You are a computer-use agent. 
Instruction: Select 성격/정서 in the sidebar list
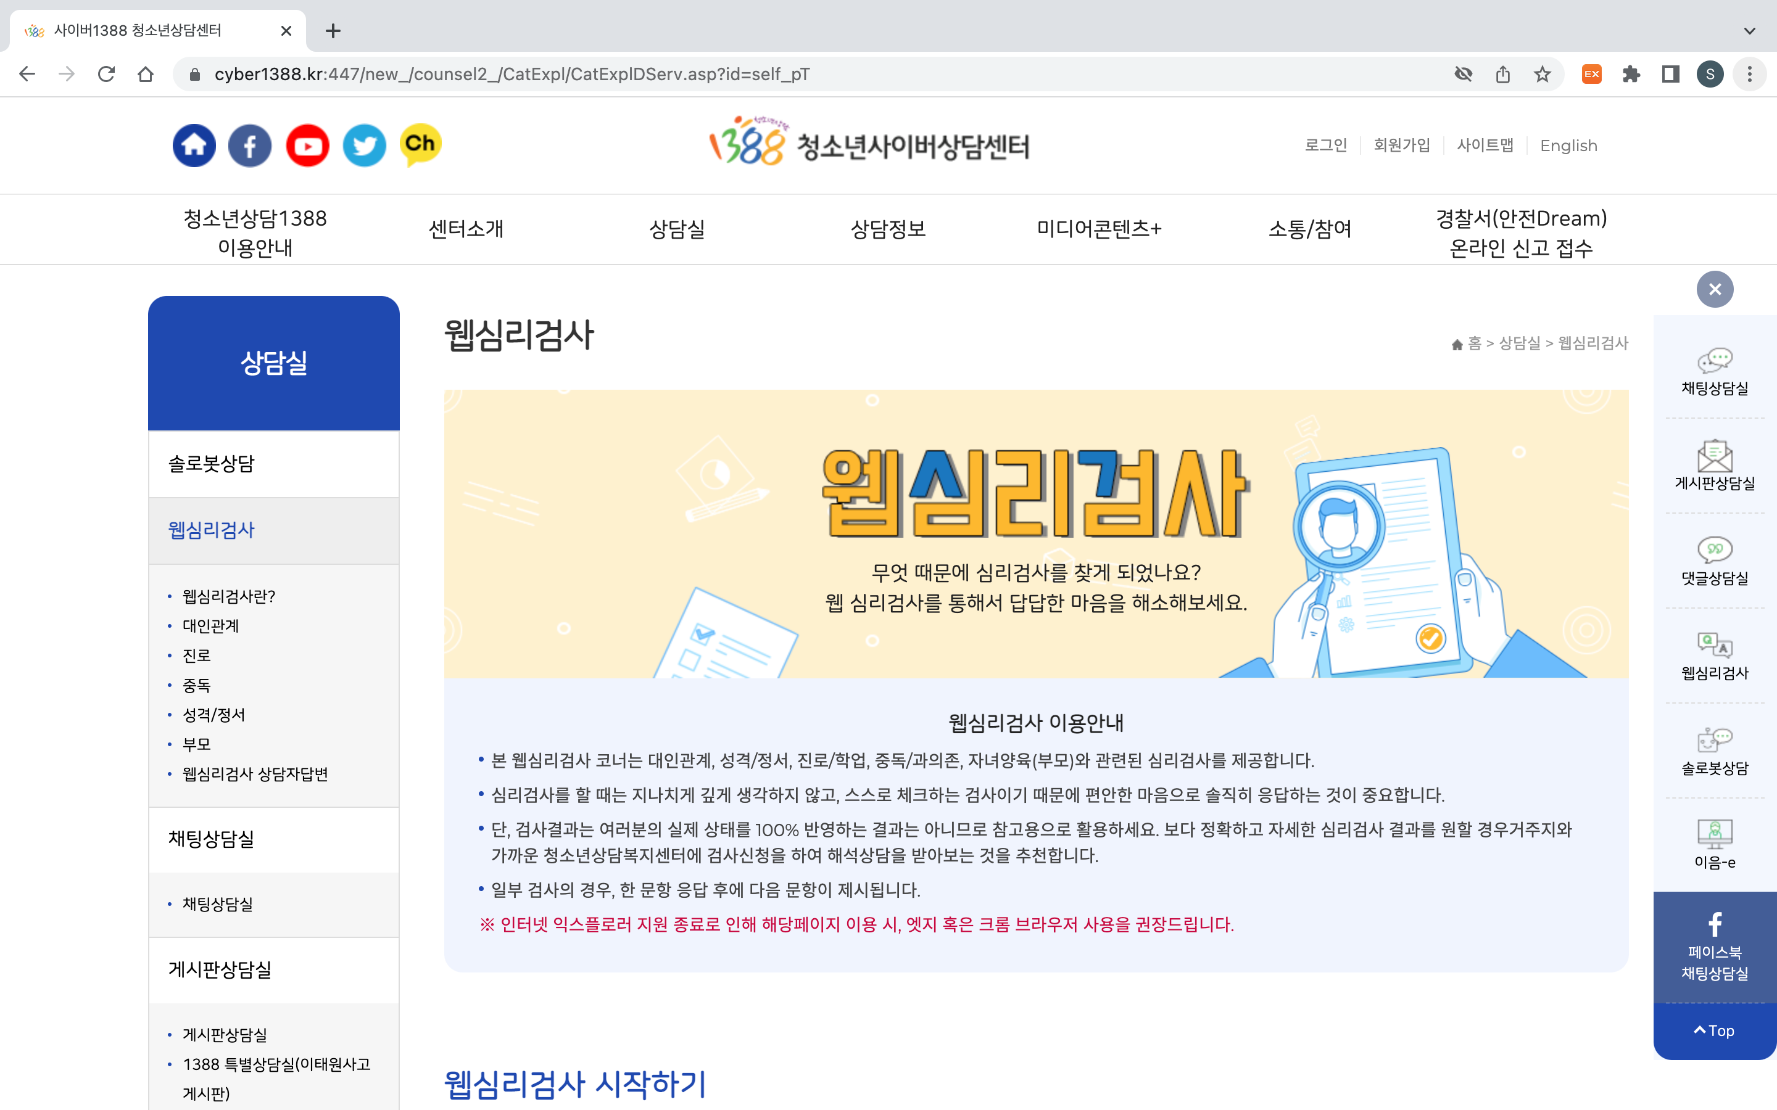[213, 714]
